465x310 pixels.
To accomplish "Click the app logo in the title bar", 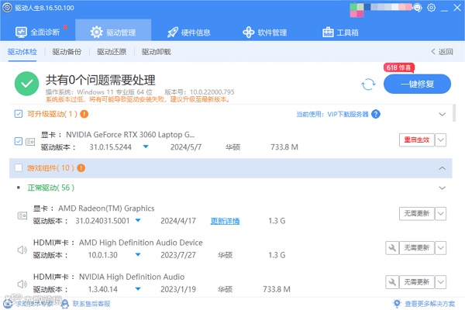I will 7,8.
